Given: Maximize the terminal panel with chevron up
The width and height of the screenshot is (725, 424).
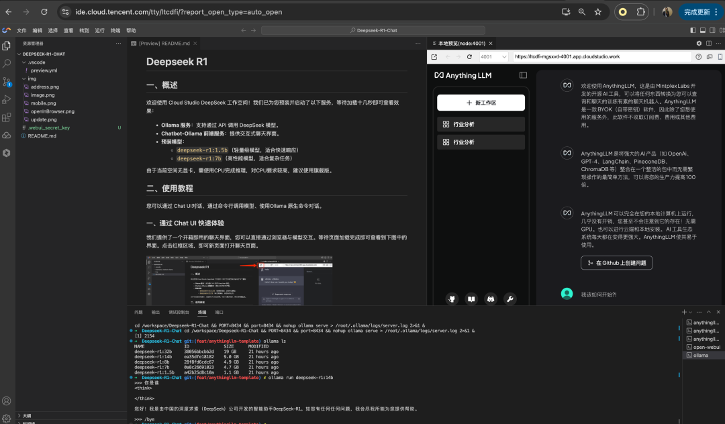Looking at the screenshot, I should point(709,312).
